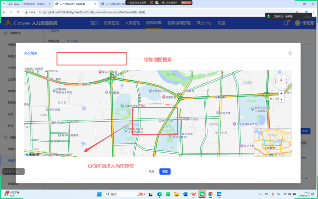Open WPS Office from the taskbar
Viewport: 318px width, 199px height.
point(193,194)
